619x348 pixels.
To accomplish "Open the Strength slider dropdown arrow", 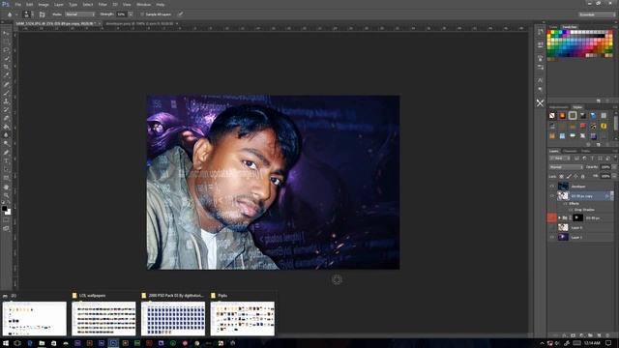I will click(x=131, y=14).
